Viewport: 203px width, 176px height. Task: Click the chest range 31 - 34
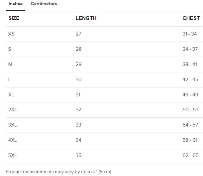tap(190, 34)
